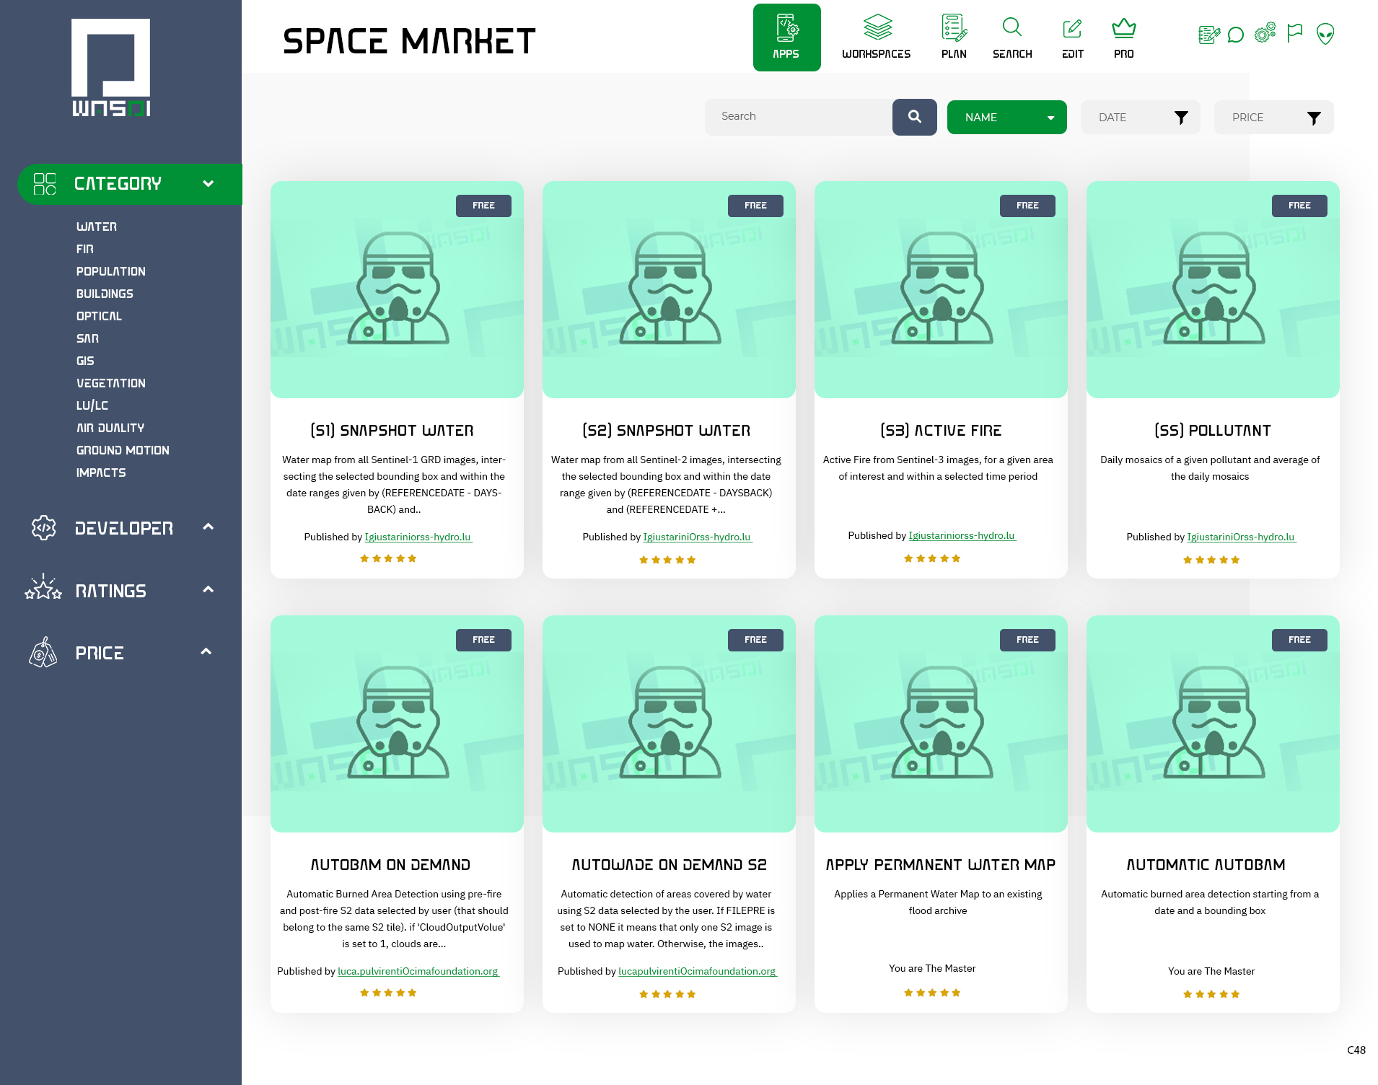Open publisher link under (S1) Snapshot Water
The image size is (1378, 1085).
tap(418, 537)
